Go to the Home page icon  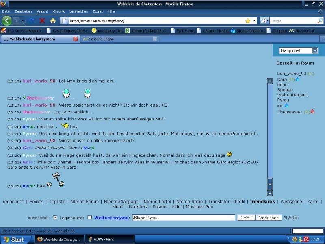(x=53, y=21)
